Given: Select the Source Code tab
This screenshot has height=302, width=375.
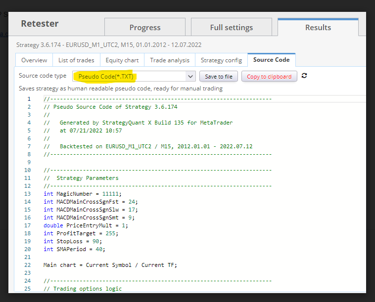Looking at the screenshot, I should (271, 60).
